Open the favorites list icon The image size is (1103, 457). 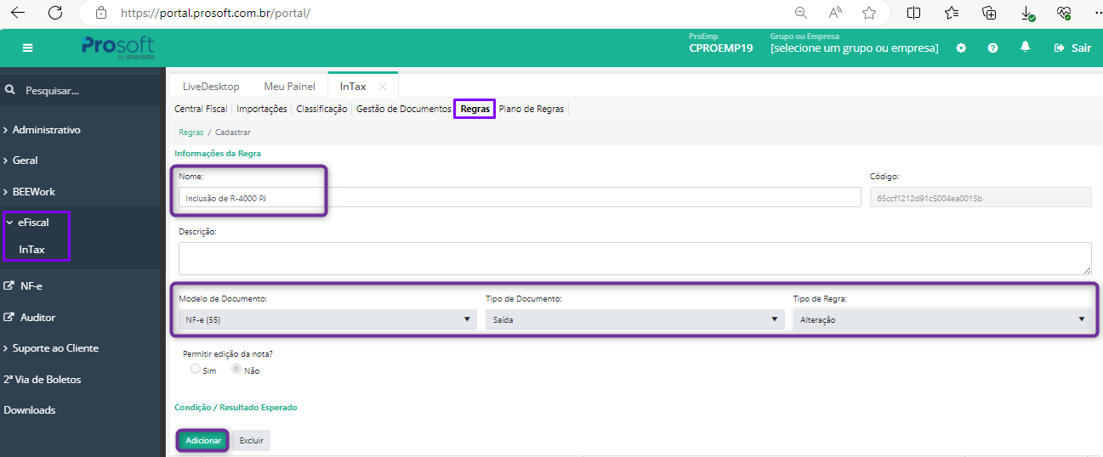point(952,13)
